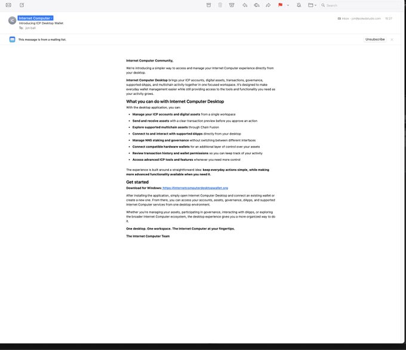Toggle the red flag on message

pos(280,5)
